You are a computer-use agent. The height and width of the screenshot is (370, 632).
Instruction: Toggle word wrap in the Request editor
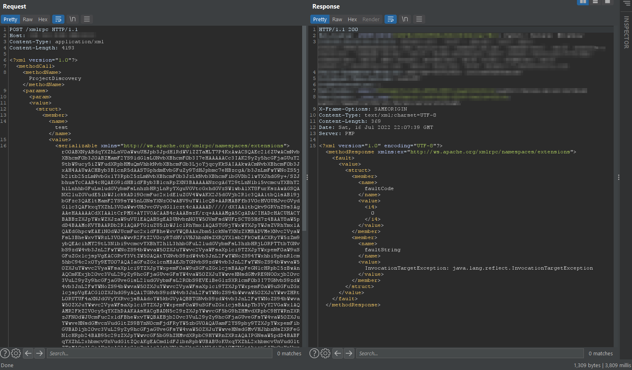(58, 19)
